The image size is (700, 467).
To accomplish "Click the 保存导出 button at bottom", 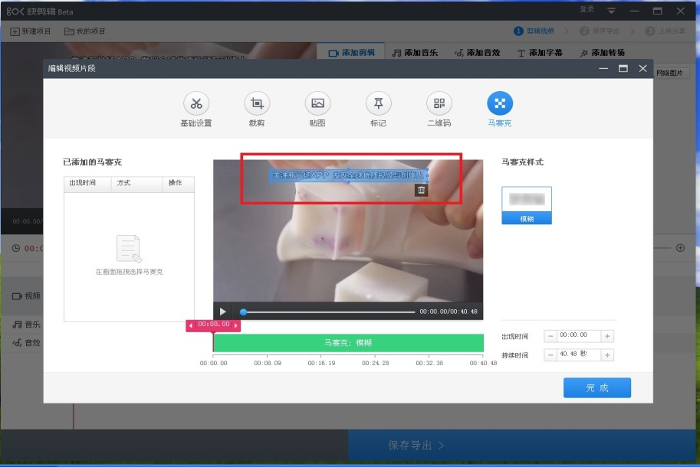I will tap(521, 445).
